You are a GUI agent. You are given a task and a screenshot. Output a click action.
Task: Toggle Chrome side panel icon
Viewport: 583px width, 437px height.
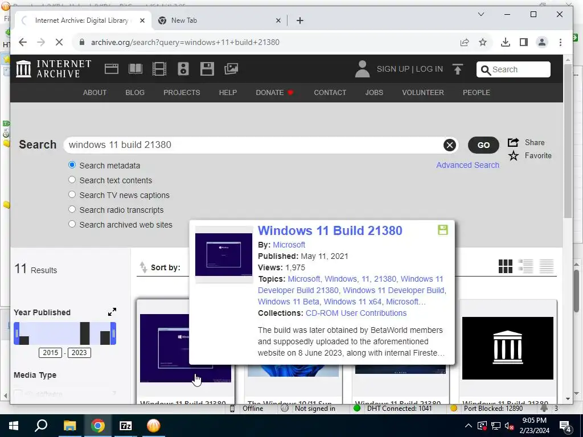(524, 42)
